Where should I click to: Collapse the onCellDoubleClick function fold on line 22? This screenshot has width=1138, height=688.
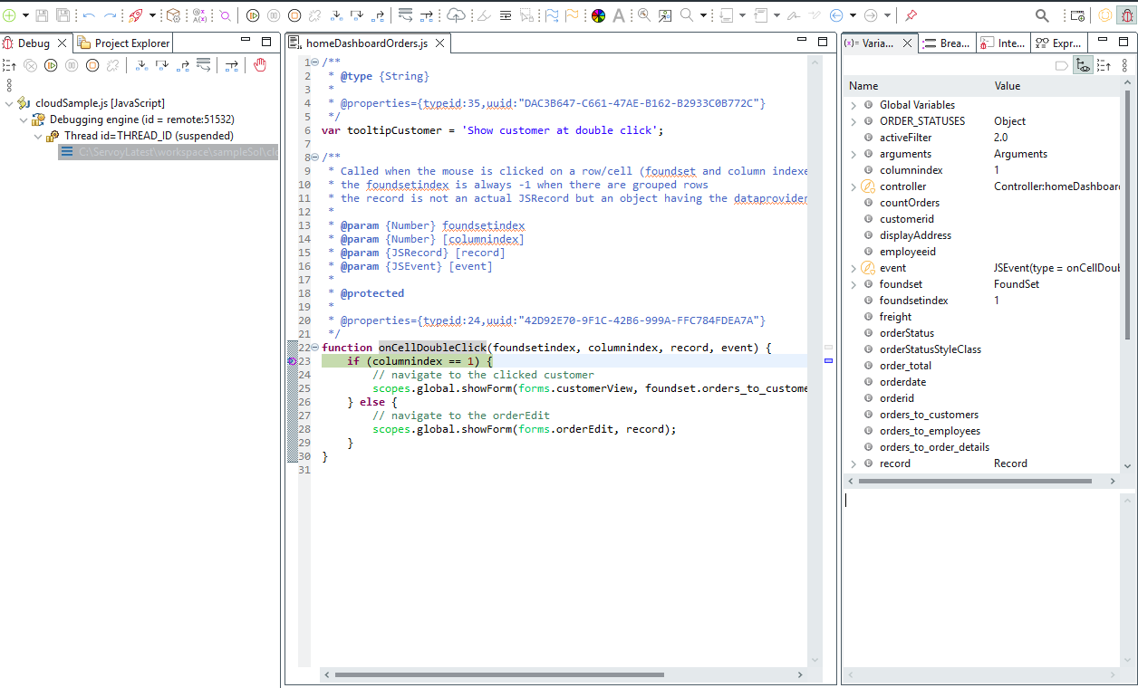[313, 348]
